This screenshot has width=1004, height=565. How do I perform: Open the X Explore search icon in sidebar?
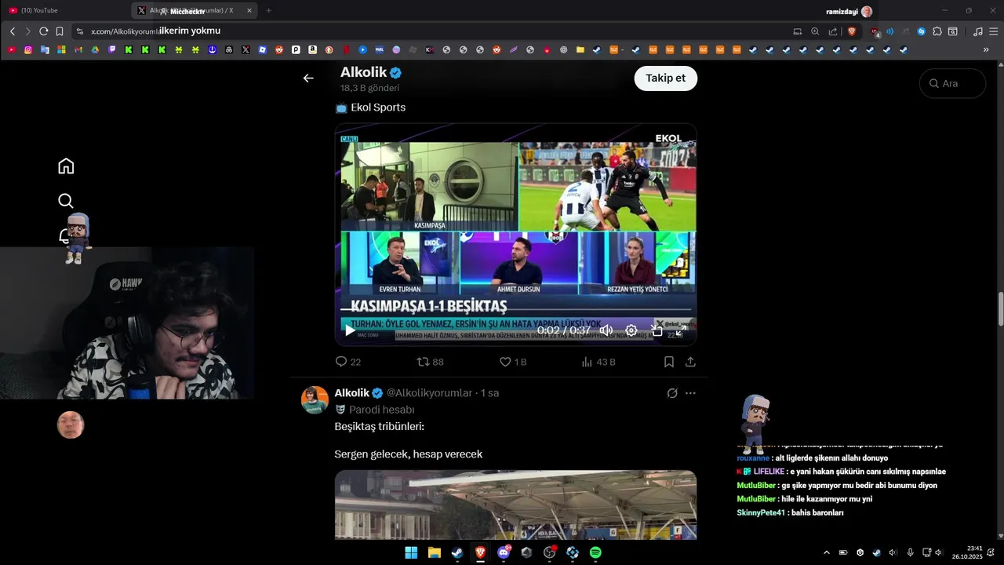66,201
